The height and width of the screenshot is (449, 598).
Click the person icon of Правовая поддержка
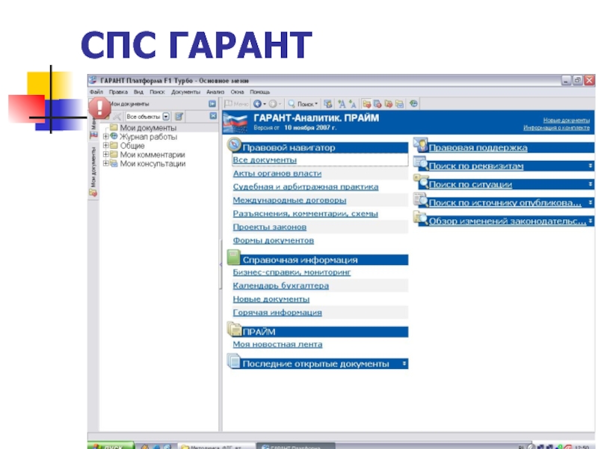421,145
